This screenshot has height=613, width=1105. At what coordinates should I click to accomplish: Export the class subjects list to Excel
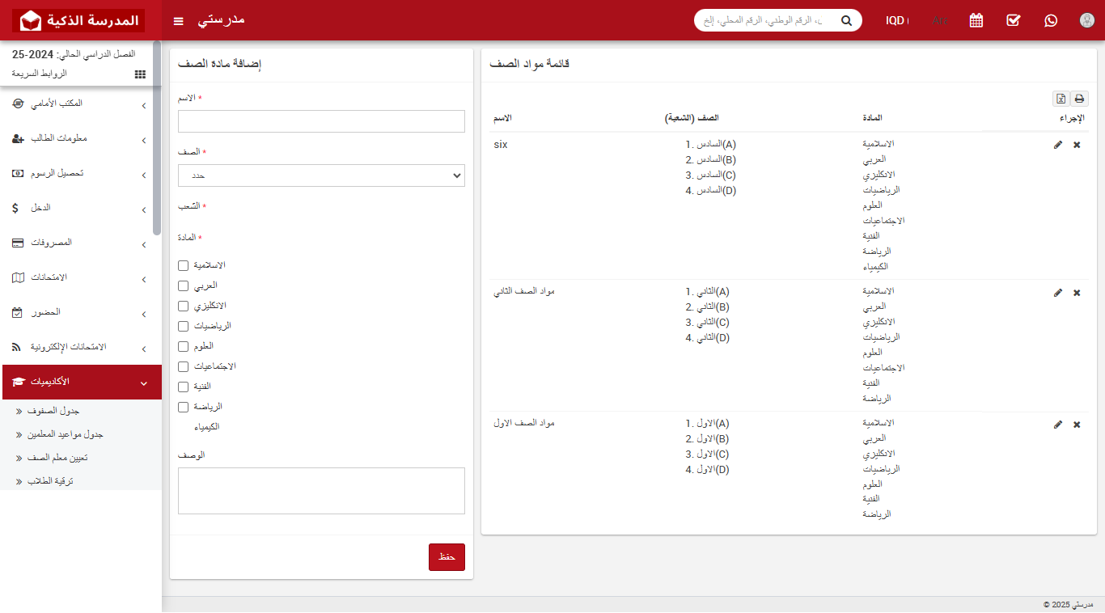pos(1061,98)
